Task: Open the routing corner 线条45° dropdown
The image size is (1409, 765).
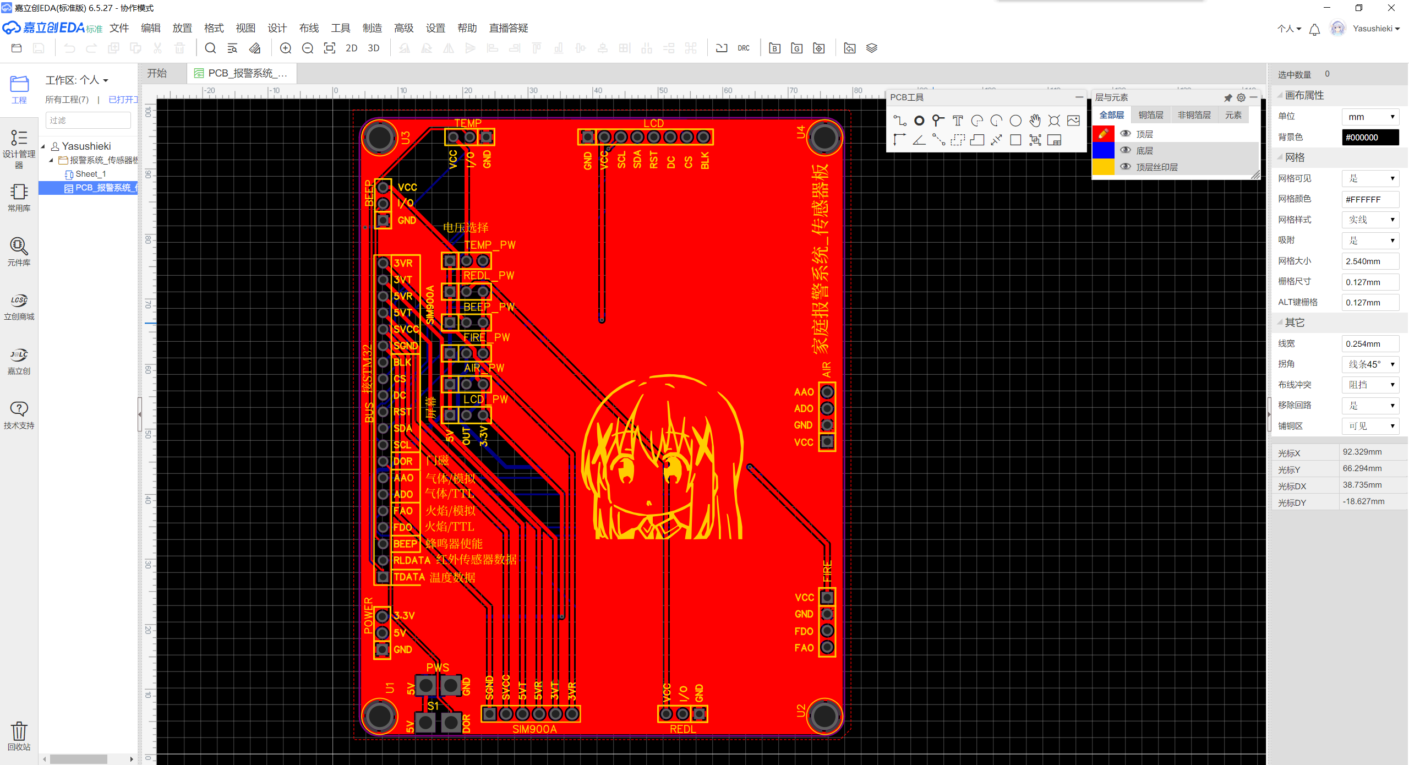Action: (1370, 364)
